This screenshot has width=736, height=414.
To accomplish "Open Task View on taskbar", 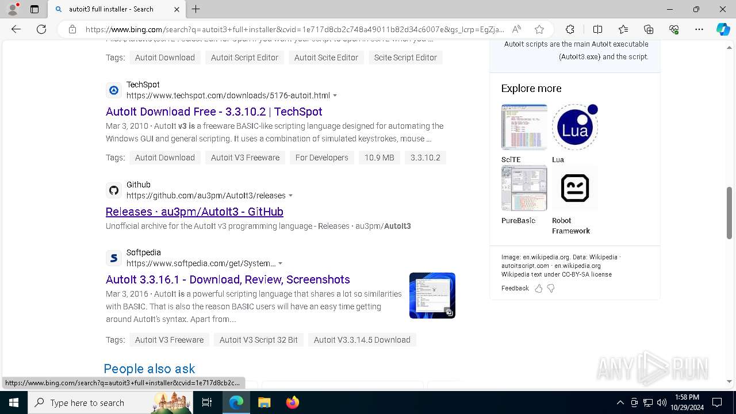I will point(207,402).
